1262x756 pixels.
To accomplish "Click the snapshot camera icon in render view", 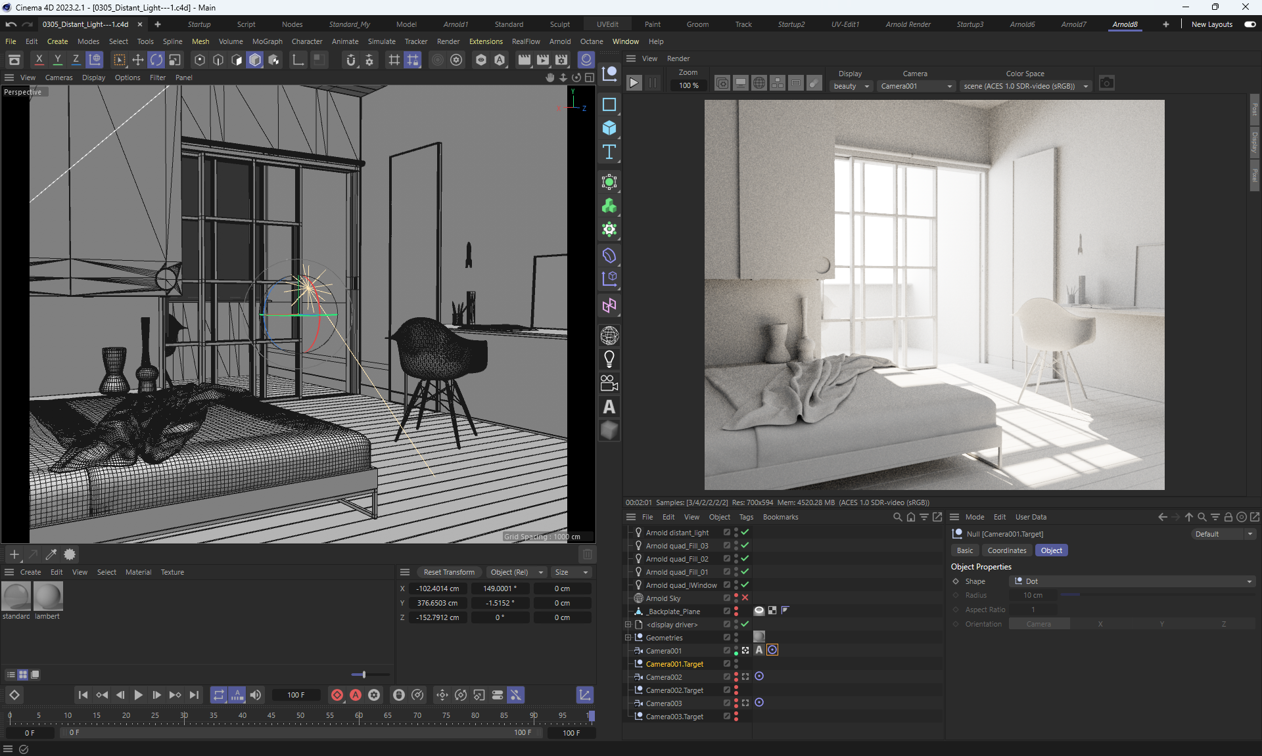I will [1107, 83].
